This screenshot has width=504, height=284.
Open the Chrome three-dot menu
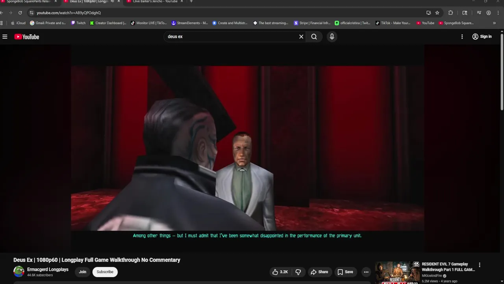coord(498,13)
